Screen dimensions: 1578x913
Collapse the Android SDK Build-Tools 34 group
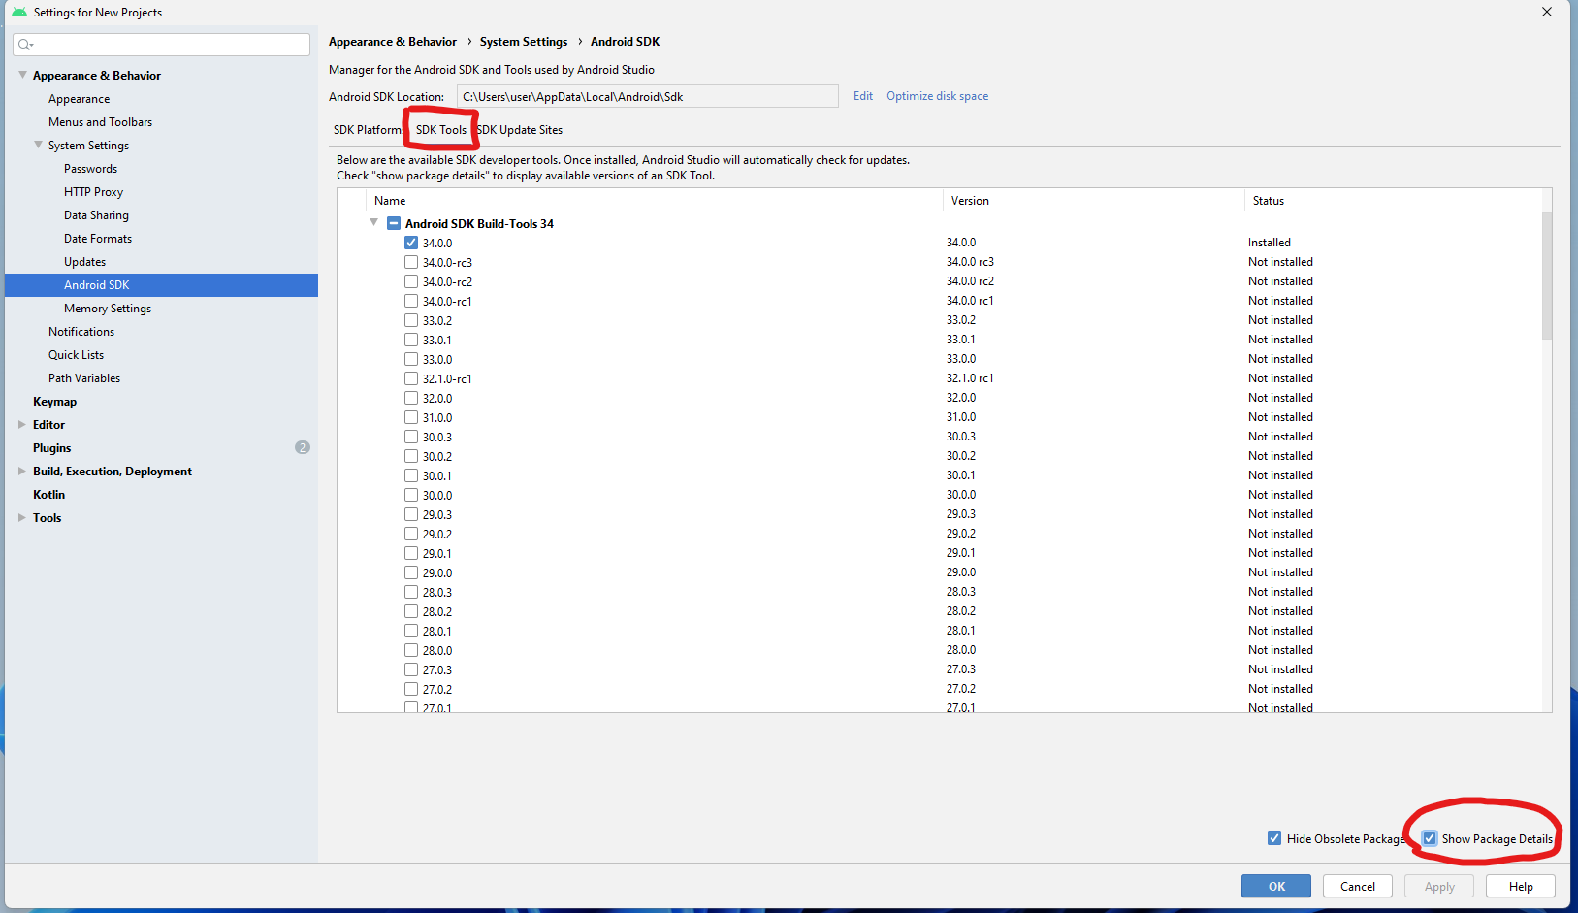click(373, 222)
